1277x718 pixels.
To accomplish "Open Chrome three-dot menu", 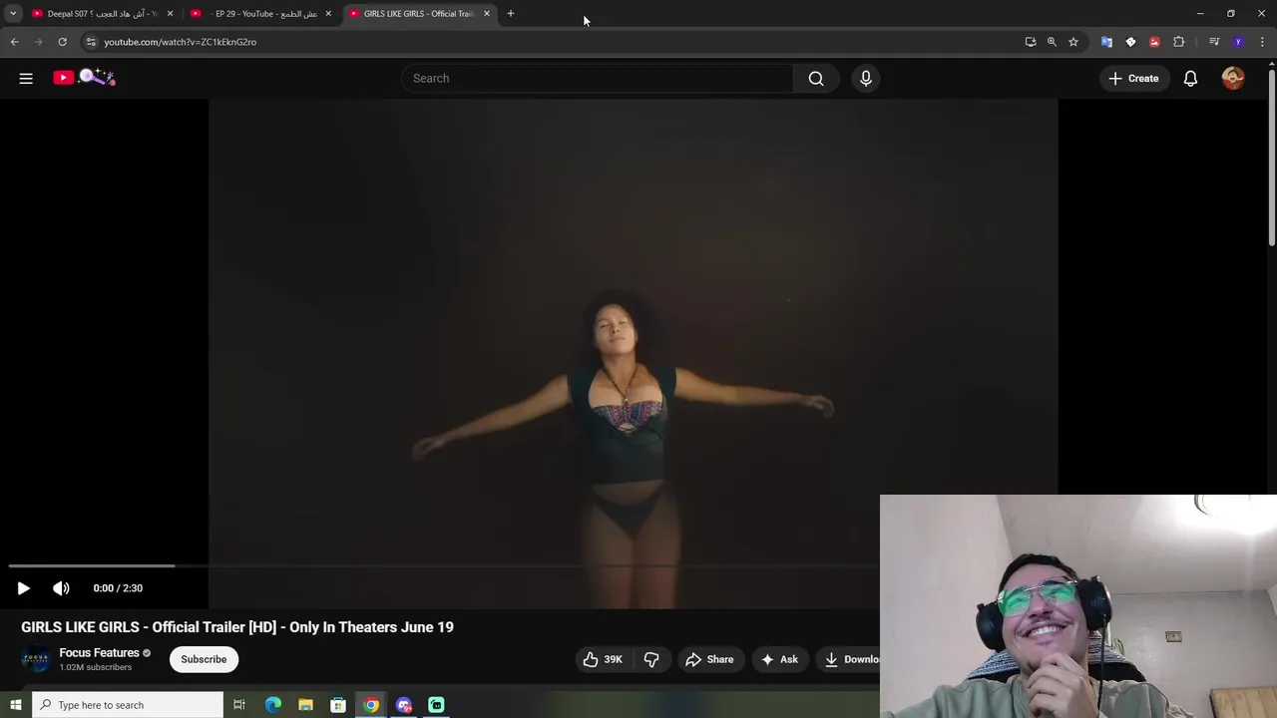I will (x=1263, y=42).
